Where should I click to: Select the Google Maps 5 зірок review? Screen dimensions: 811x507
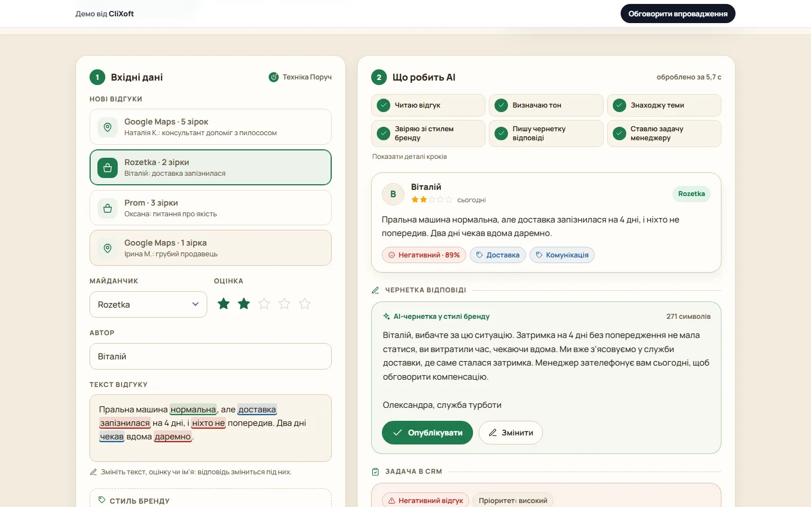click(211, 127)
